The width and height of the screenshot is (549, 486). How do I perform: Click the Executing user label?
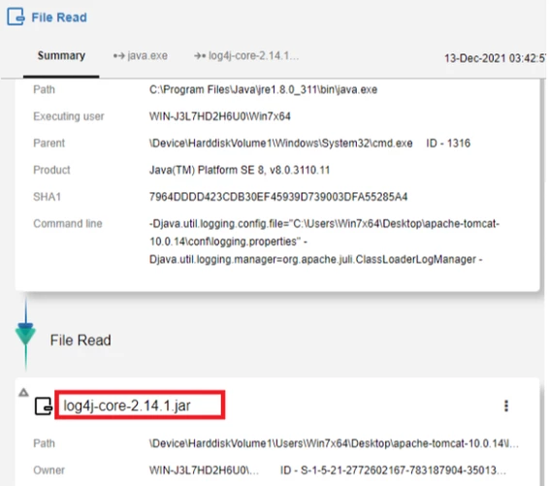(69, 116)
